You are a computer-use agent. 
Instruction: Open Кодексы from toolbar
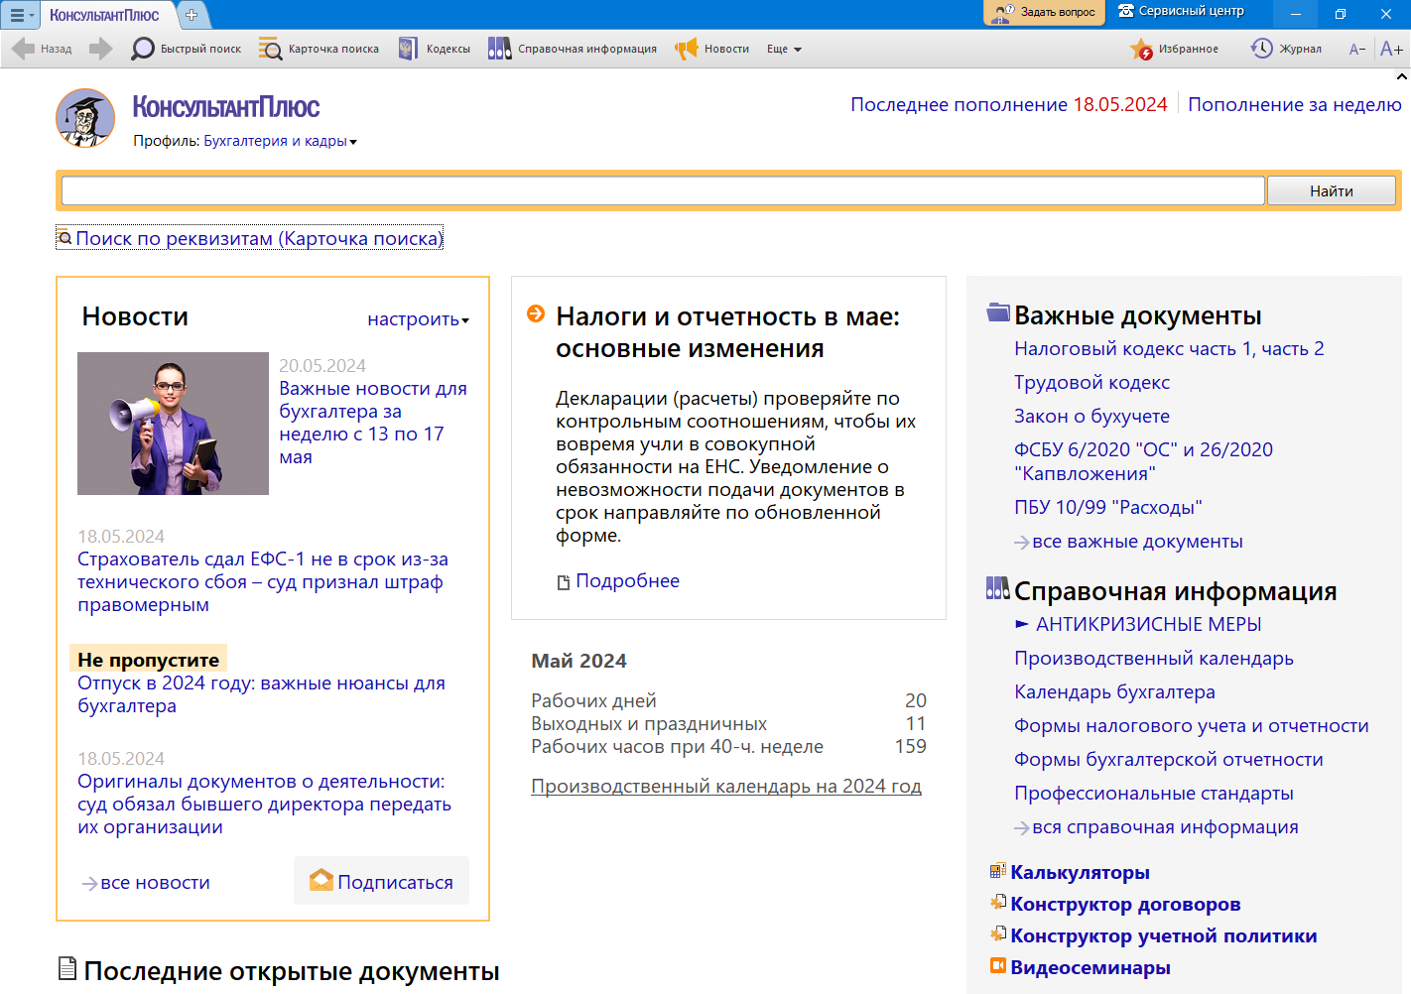pyautogui.click(x=435, y=49)
